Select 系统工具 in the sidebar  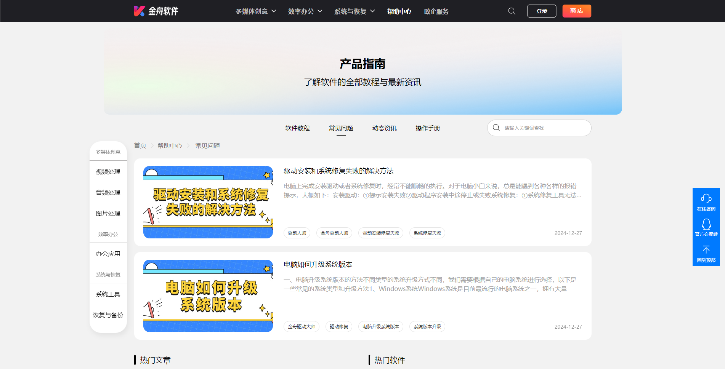[x=108, y=294]
